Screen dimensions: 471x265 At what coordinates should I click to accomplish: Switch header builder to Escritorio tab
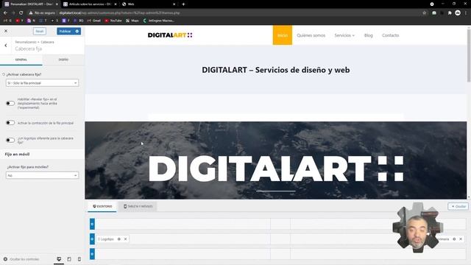pos(102,206)
